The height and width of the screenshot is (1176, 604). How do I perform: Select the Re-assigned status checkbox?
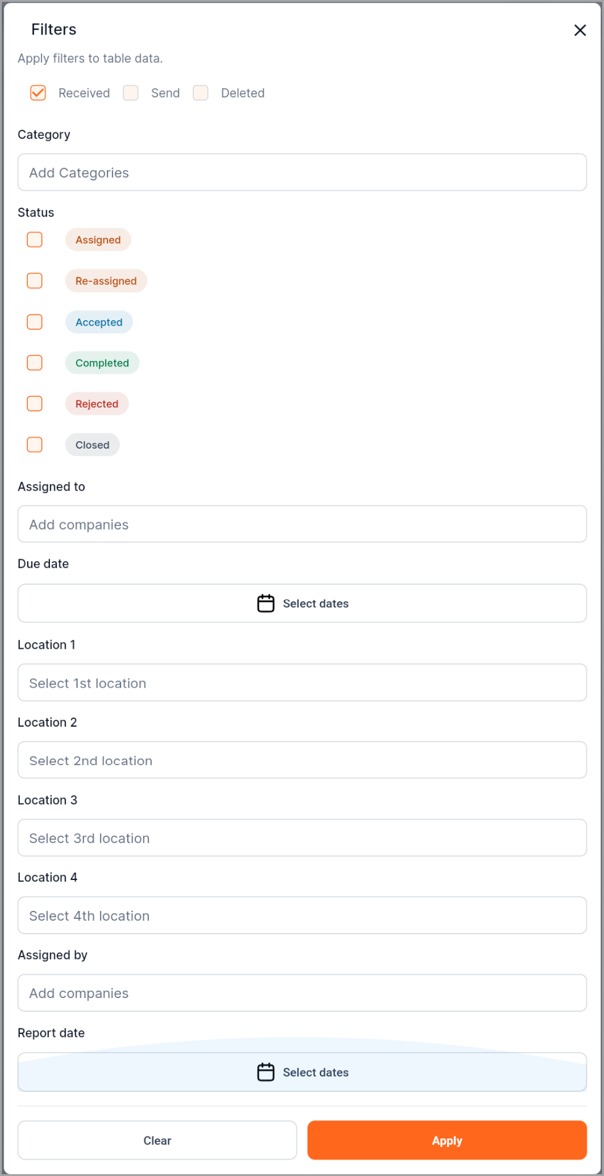tap(35, 281)
